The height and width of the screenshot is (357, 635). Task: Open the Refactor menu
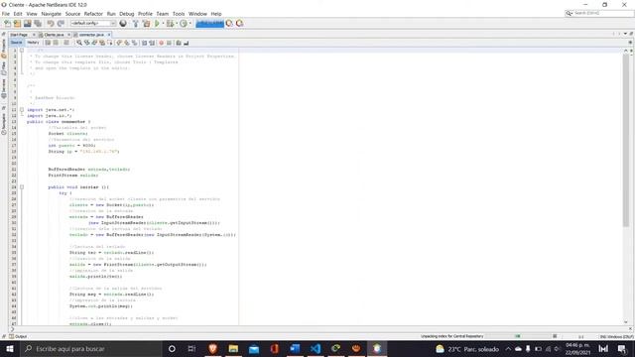tap(93, 14)
